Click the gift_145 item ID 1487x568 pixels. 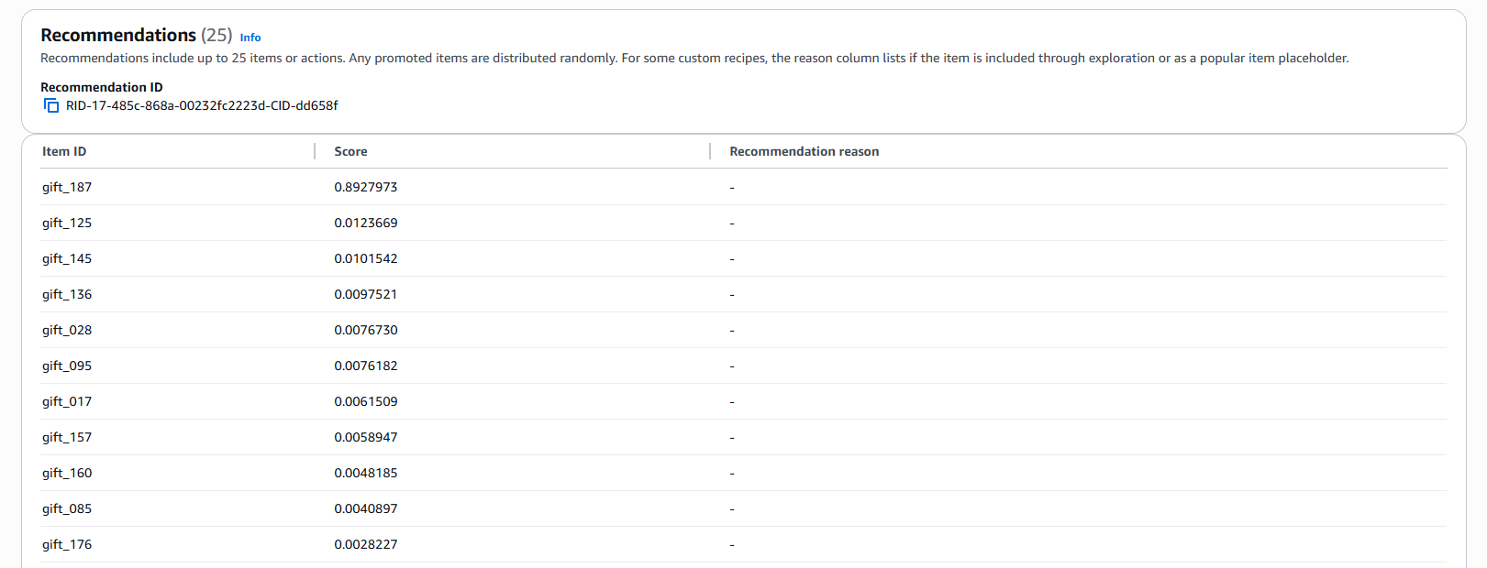click(67, 258)
